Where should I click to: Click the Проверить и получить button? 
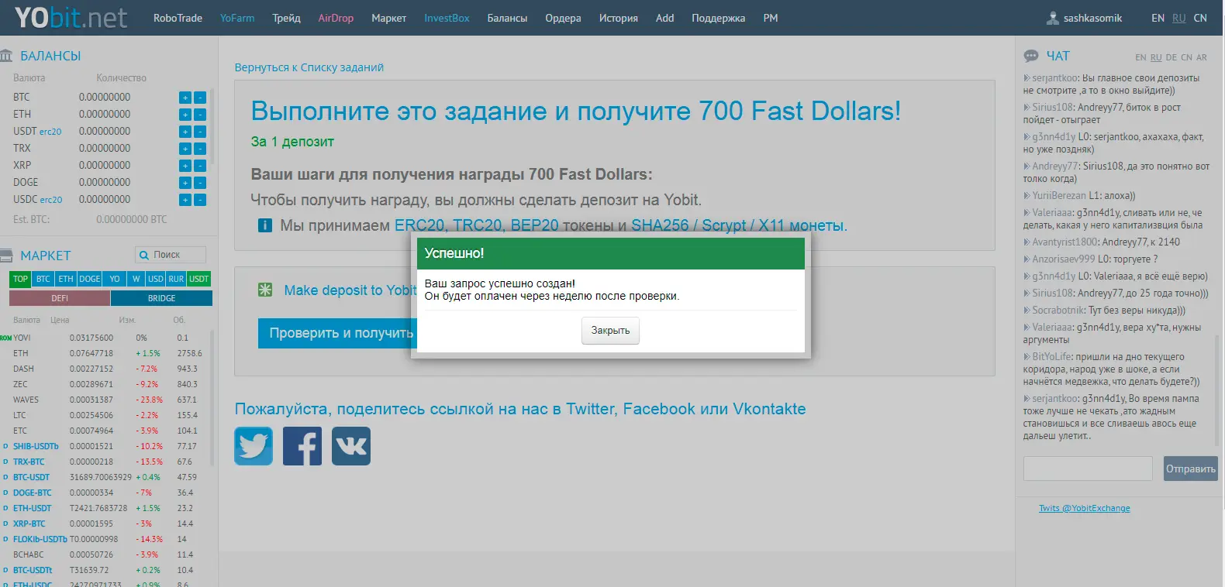[338, 333]
